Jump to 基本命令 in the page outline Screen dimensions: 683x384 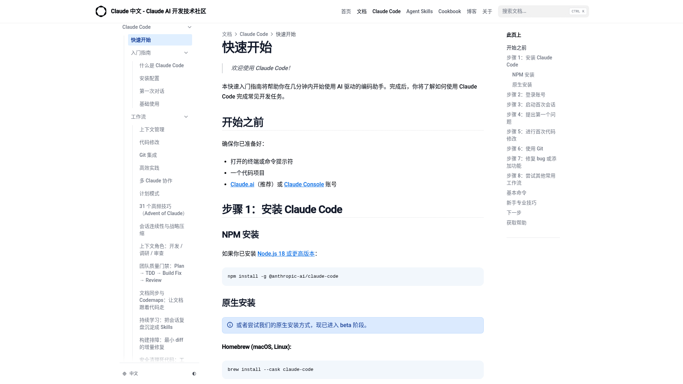516,192
